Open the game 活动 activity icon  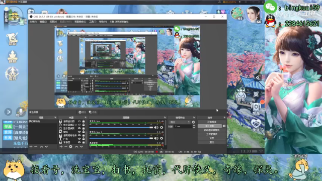12,39
